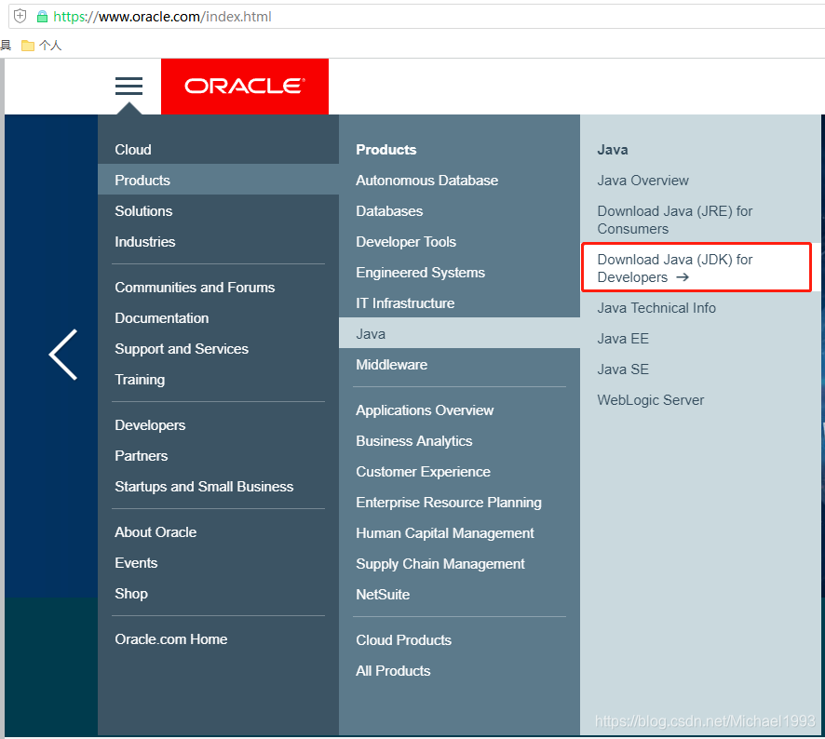The height and width of the screenshot is (739, 825).
Task: Click the Oracle logo
Action: (x=245, y=87)
